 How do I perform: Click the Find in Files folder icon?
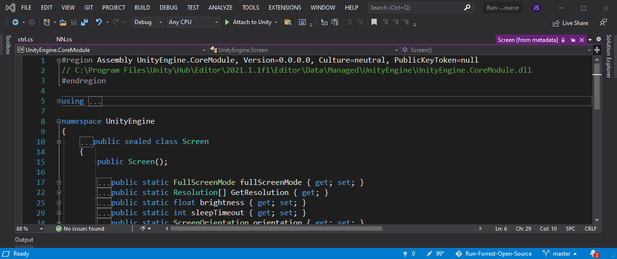tap(288, 22)
